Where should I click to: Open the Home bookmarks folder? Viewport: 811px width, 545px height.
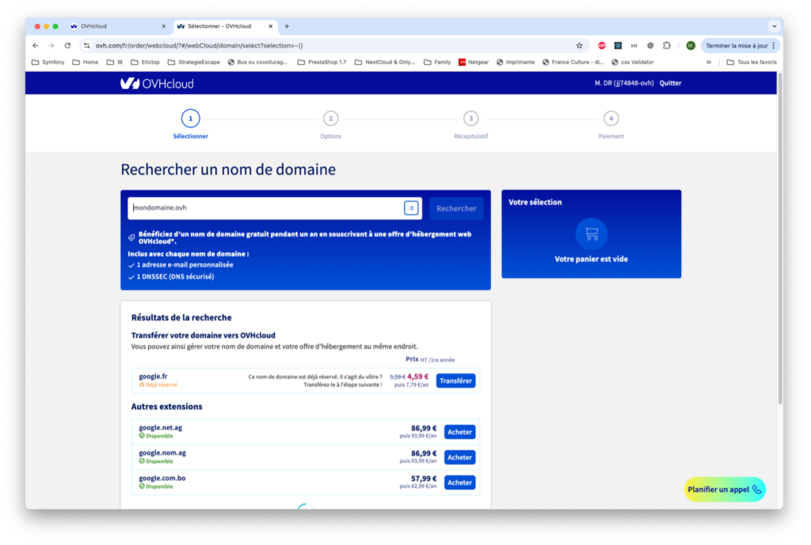click(86, 62)
